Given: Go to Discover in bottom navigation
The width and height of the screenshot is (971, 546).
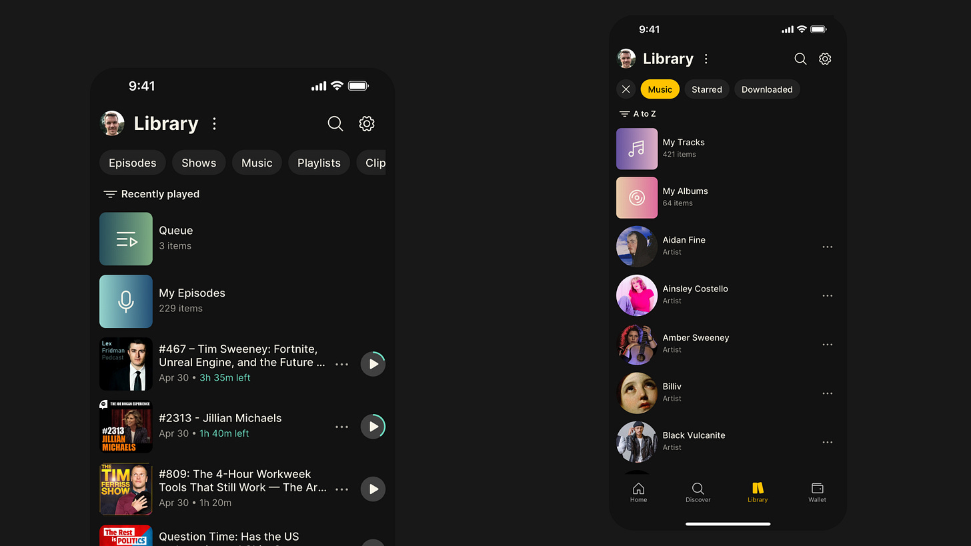Looking at the screenshot, I should click(x=698, y=492).
